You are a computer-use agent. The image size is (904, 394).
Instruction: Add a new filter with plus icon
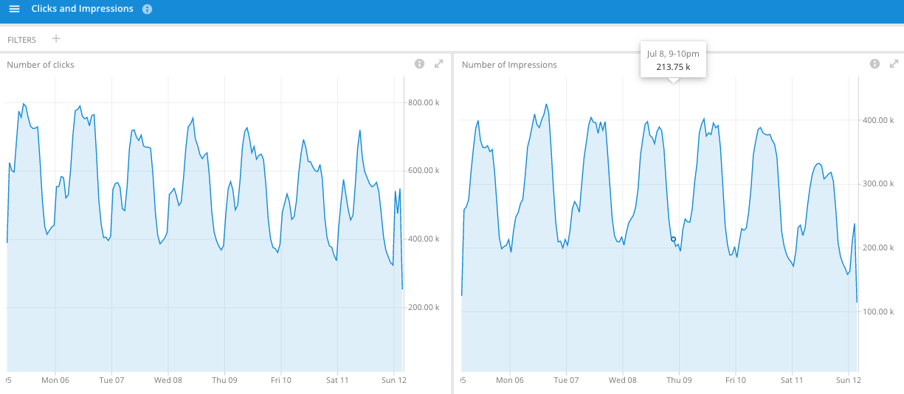pyautogui.click(x=56, y=38)
